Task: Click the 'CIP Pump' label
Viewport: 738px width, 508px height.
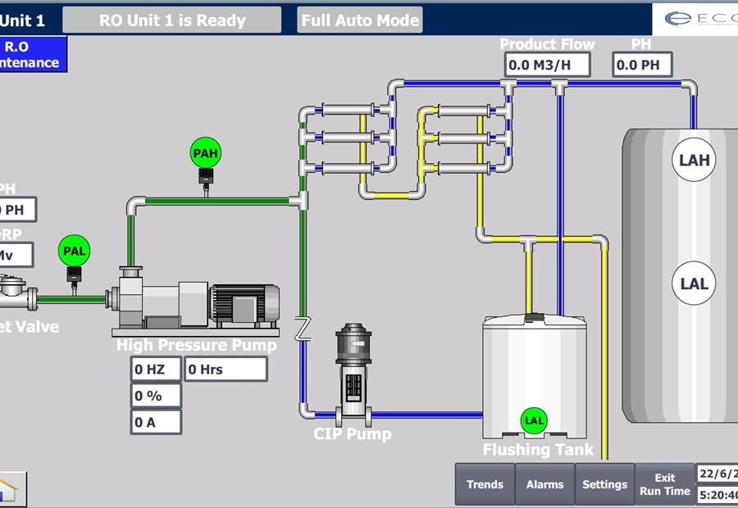Action: 353,433
